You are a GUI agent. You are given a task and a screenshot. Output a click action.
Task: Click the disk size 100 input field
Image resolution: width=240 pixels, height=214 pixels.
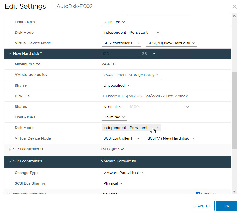[115, 54]
